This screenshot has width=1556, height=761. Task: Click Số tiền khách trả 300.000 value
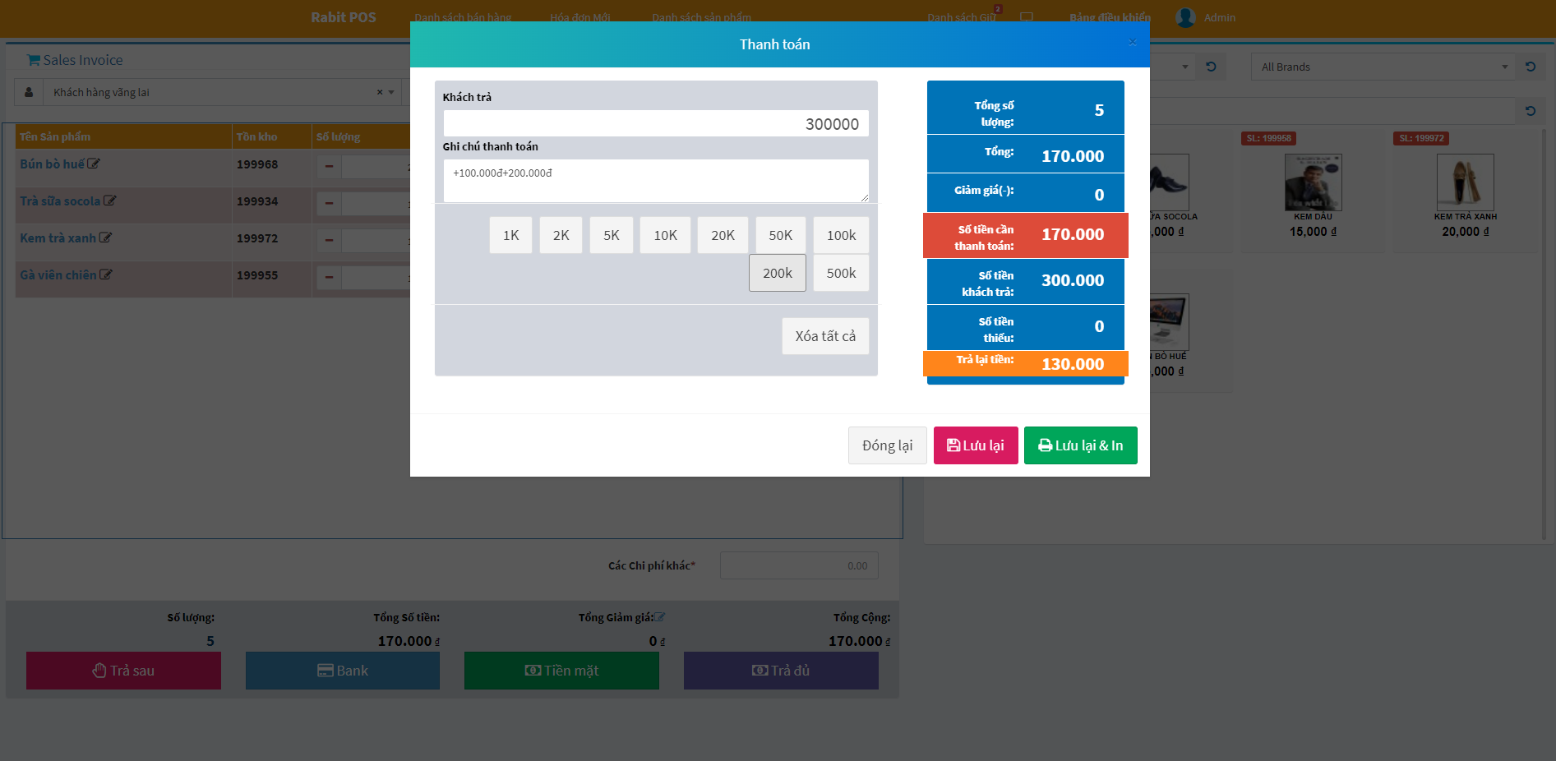(1073, 280)
